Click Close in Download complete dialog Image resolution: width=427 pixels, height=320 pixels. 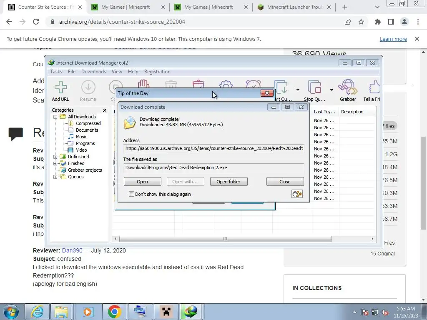285,182
